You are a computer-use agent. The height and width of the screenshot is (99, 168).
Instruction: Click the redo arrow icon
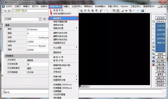107,11
